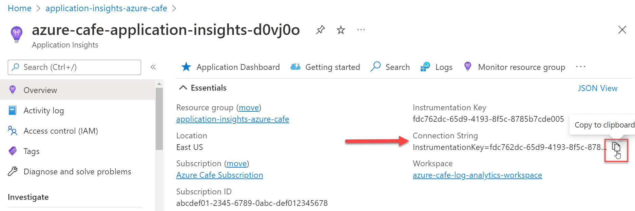The height and width of the screenshot is (211, 635).
Task: Open more options next to title
Action: (x=361, y=30)
